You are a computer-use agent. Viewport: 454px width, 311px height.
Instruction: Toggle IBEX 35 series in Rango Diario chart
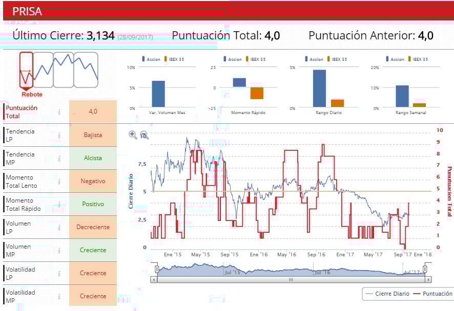[x=337, y=59]
